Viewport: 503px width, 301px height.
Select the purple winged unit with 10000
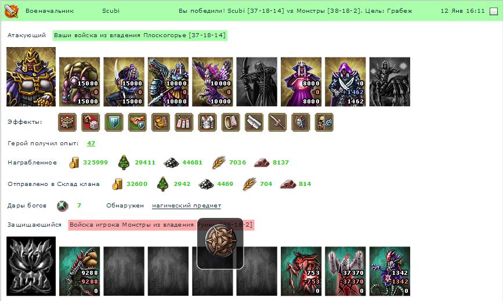(212, 82)
